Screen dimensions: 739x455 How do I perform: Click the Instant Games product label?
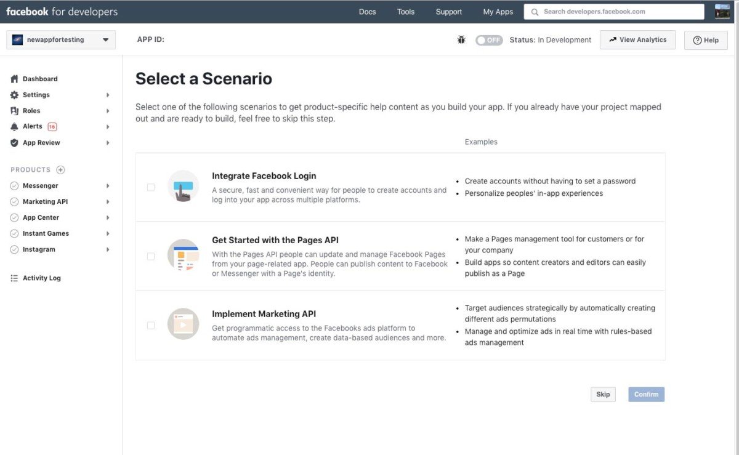[46, 234]
